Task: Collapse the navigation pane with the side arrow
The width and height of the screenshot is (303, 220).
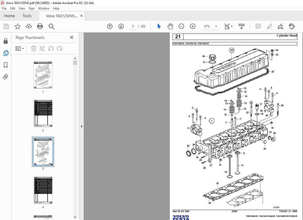Action: tap(81, 127)
